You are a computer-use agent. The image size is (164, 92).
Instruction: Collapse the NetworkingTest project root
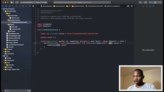click(x=2, y=9)
